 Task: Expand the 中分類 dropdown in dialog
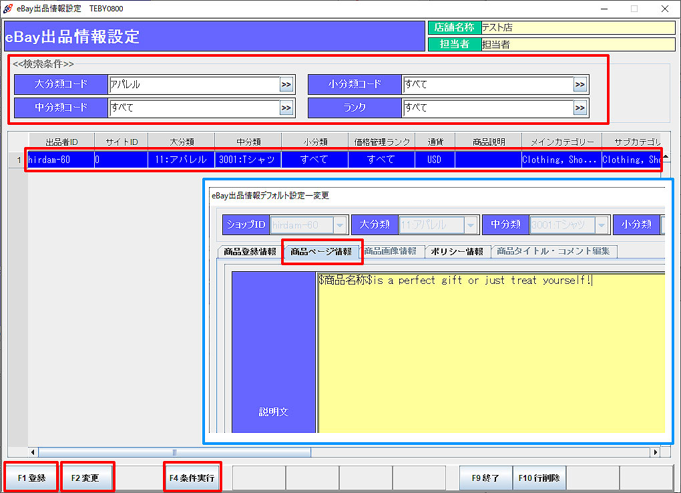[x=602, y=224]
